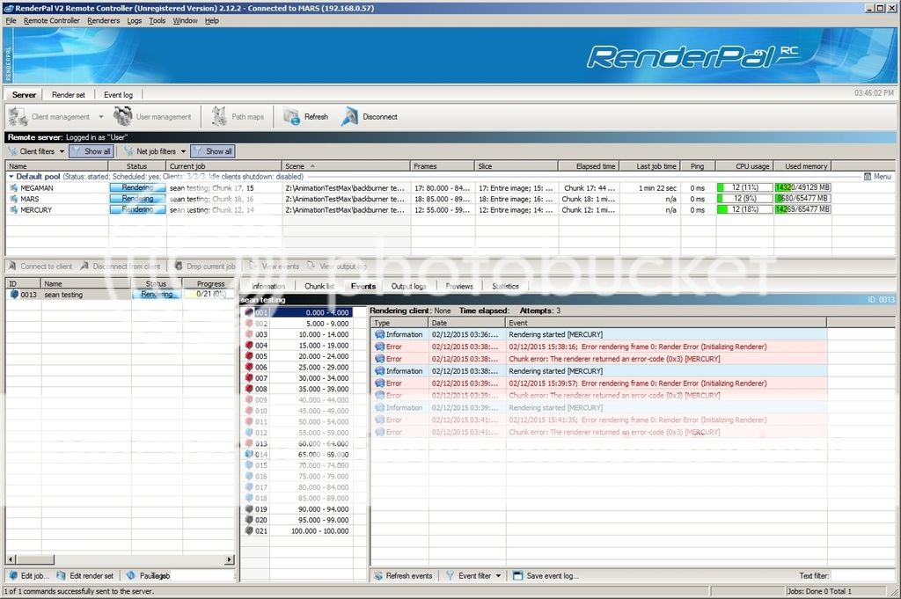Switch to the Chunk list tab
The image size is (901, 599).
pyautogui.click(x=319, y=286)
